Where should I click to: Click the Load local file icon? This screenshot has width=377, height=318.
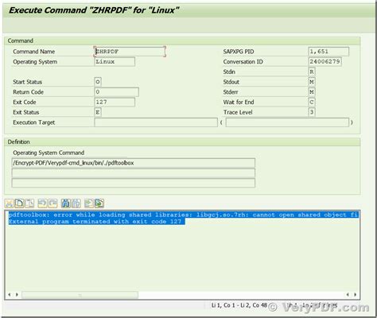coord(89,204)
